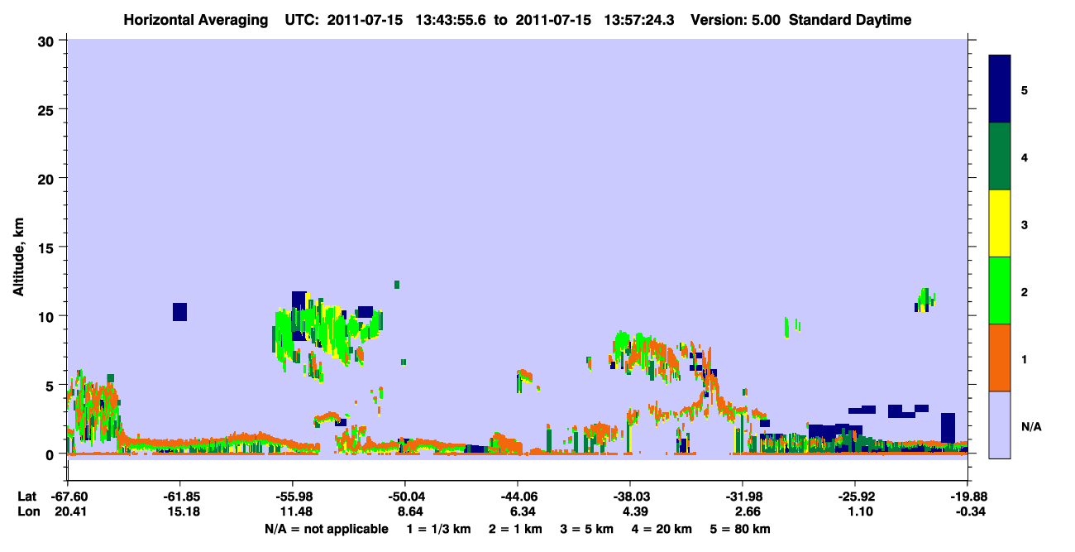Click the altitude tick label 20

(x=48, y=179)
